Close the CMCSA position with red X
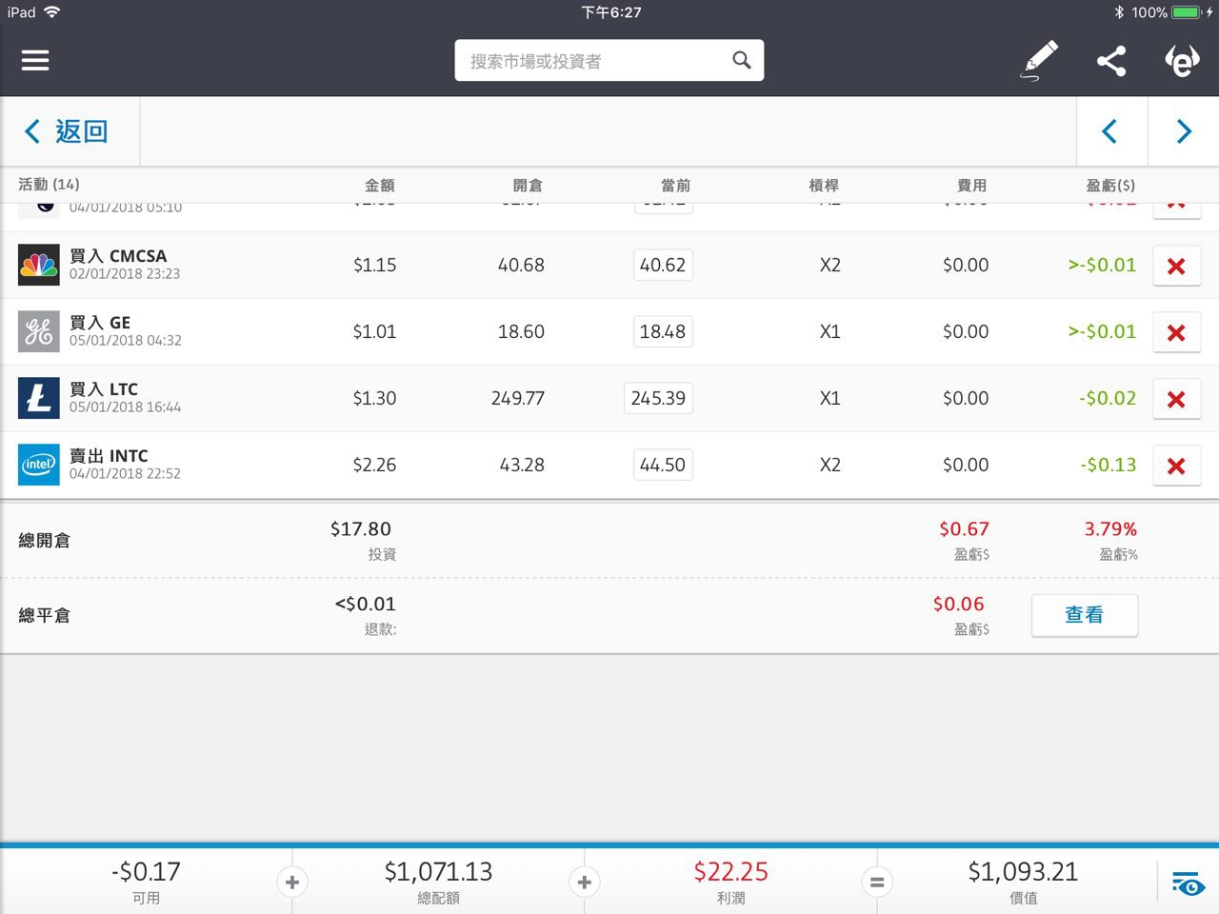 [x=1176, y=266]
